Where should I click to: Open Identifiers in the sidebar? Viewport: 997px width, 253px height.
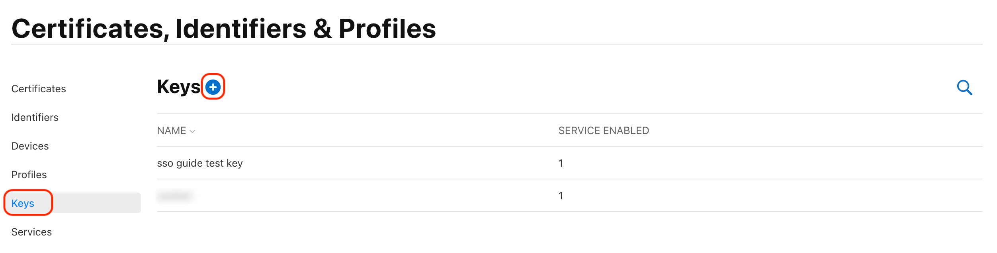(35, 117)
